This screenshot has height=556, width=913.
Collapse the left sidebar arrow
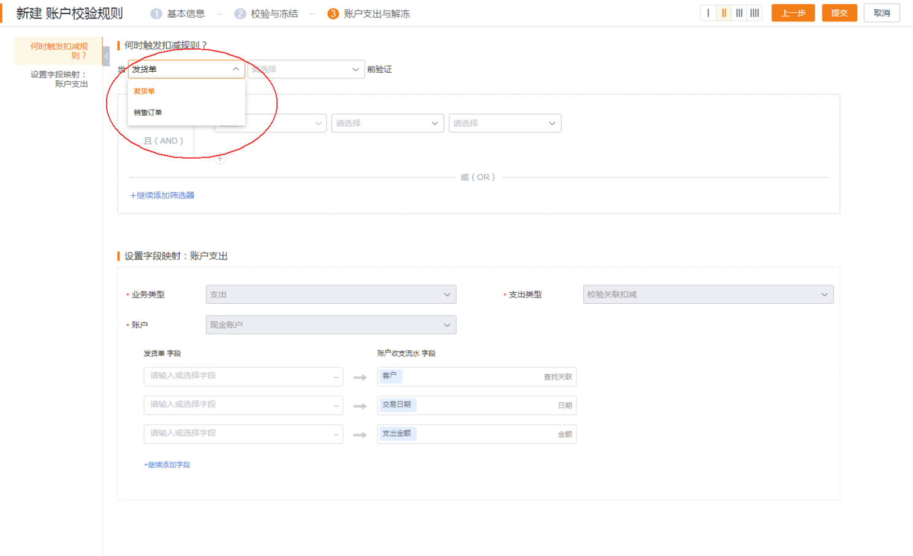tap(106, 56)
